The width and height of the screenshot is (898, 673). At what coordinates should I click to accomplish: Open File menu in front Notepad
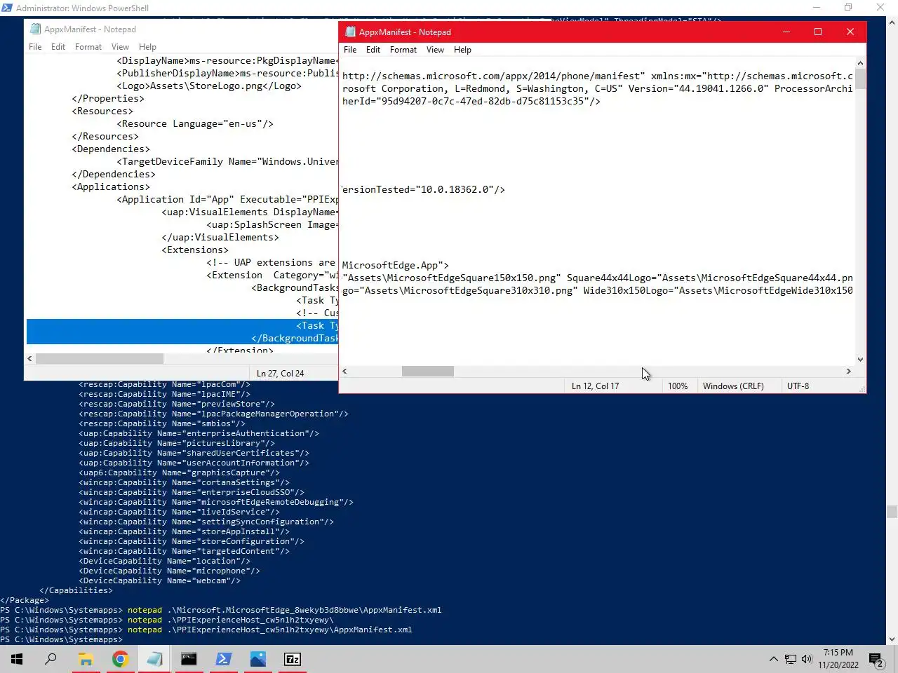pyautogui.click(x=350, y=50)
